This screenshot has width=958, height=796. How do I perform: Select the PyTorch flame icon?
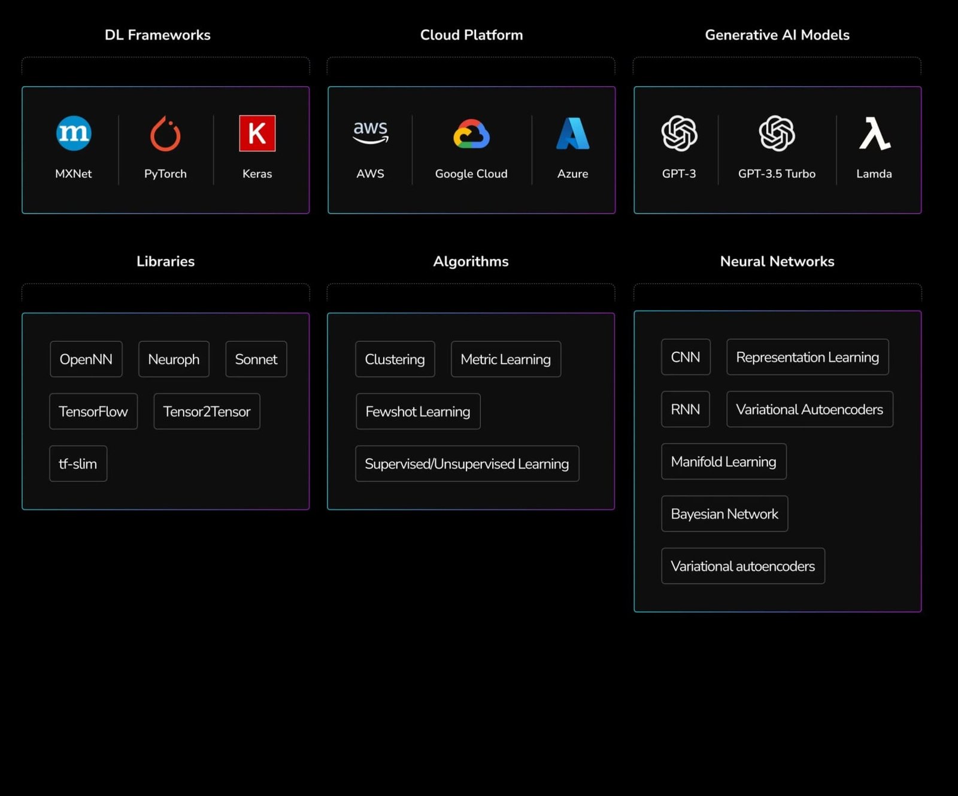point(165,133)
